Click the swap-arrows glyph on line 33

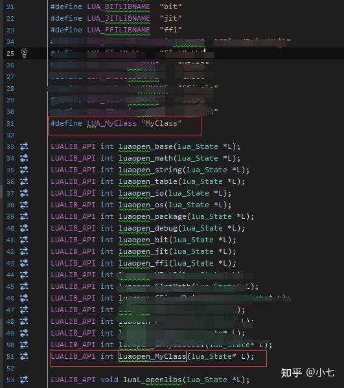click(x=24, y=146)
